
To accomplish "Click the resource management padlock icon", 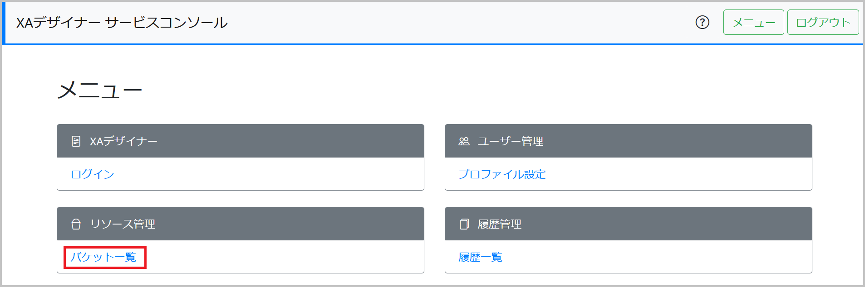I will (75, 223).
